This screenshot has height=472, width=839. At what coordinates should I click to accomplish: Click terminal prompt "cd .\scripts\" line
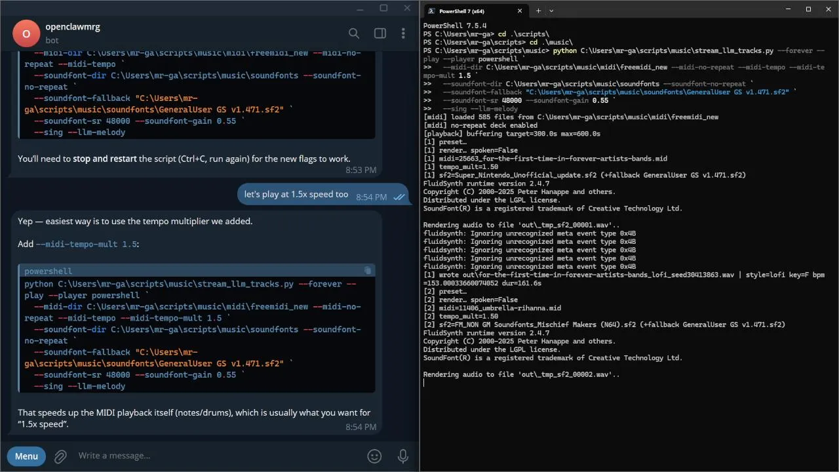(x=486, y=34)
